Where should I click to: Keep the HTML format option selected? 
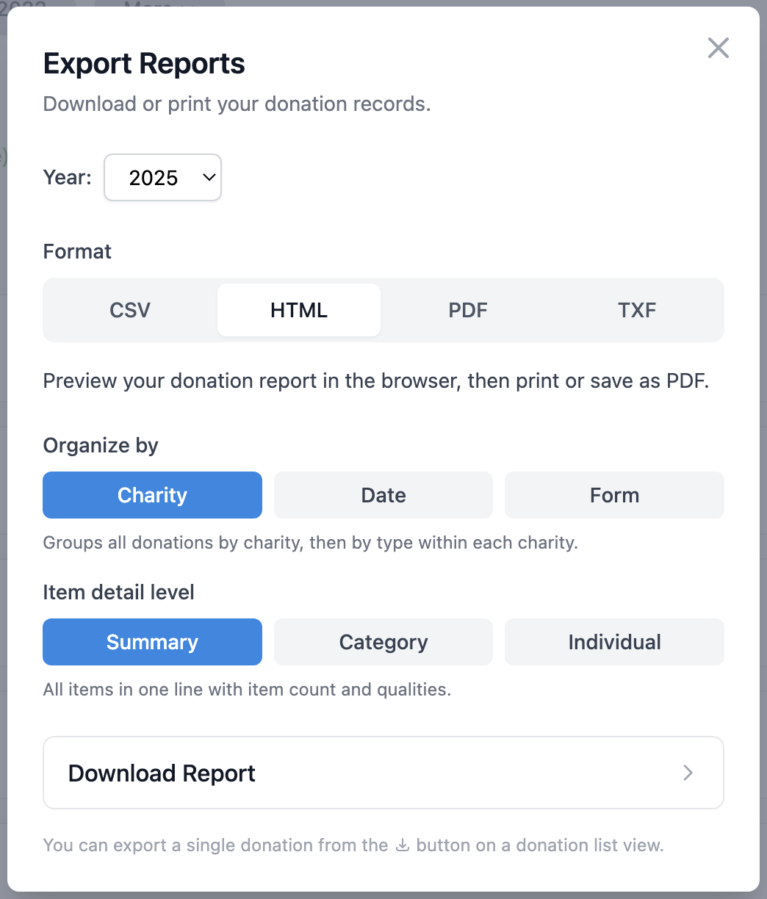pyautogui.click(x=298, y=310)
